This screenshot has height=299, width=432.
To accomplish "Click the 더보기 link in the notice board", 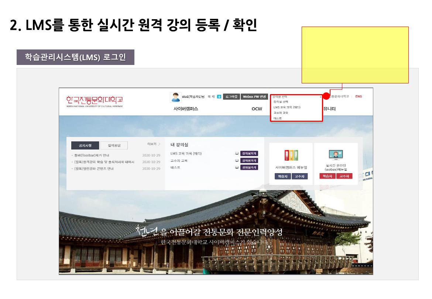I will [x=152, y=144].
